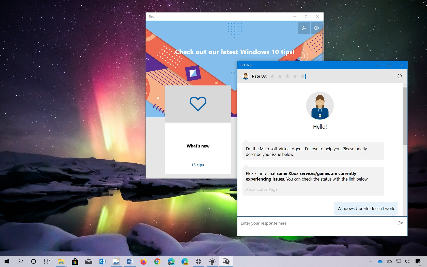Open Settings from the taskbar
The image size is (427, 267).
pyautogui.click(x=199, y=261)
